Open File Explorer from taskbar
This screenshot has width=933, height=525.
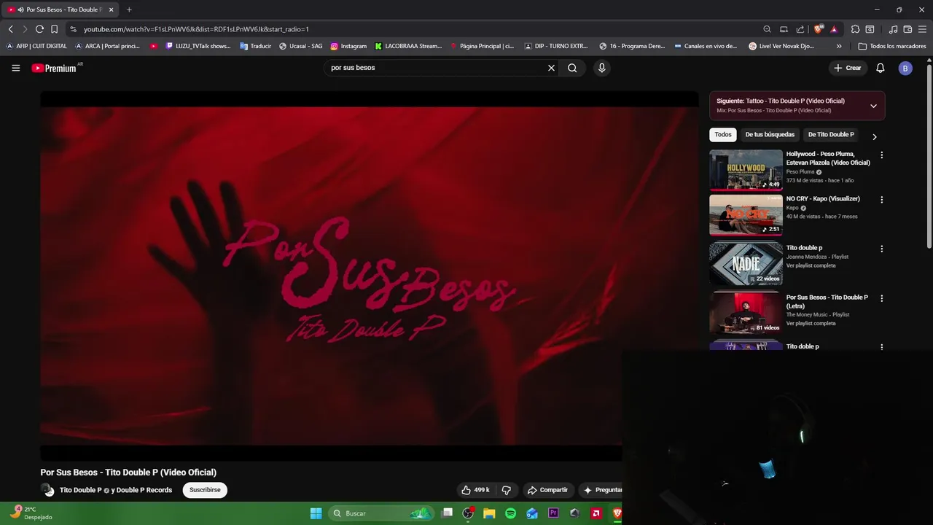pyautogui.click(x=489, y=513)
